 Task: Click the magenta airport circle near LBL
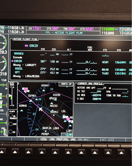click(x=68, y=119)
